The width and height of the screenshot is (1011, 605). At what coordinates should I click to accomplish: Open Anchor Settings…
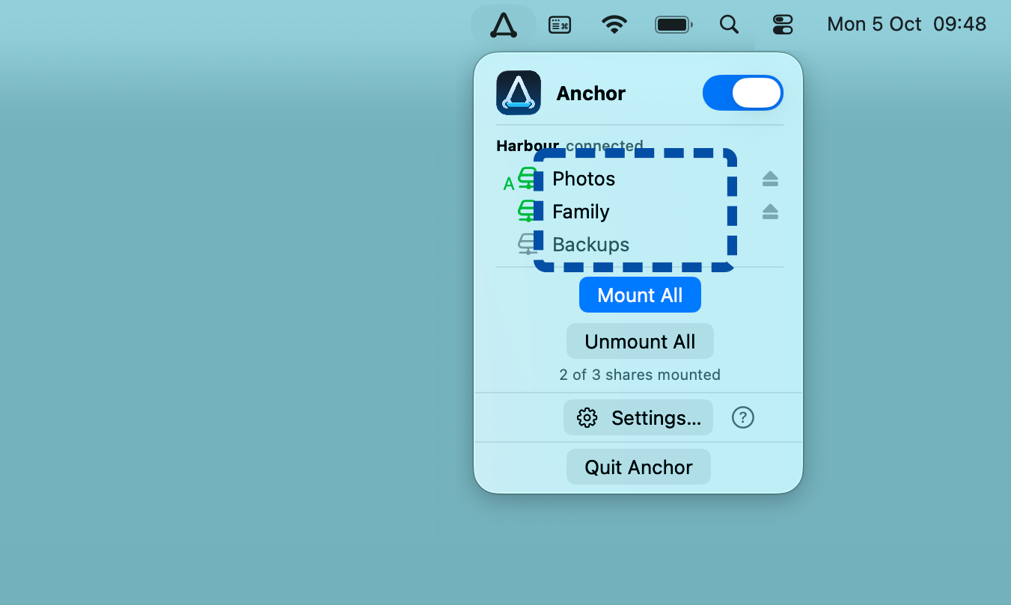[x=638, y=417]
